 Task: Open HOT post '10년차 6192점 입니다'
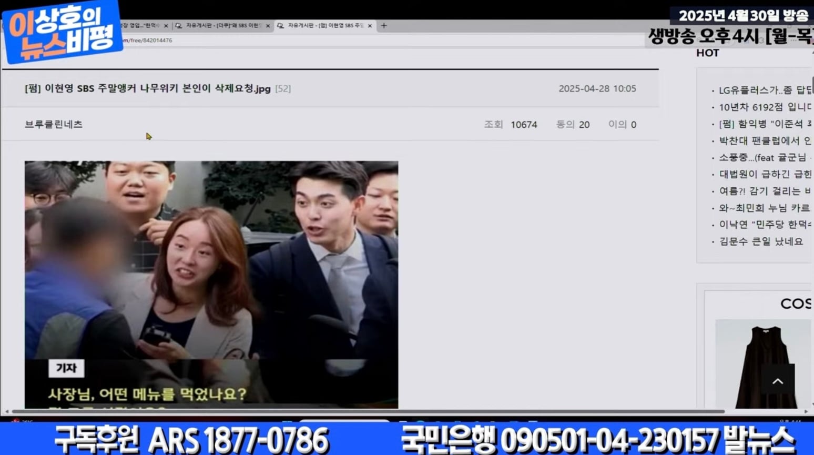(x=765, y=107)
